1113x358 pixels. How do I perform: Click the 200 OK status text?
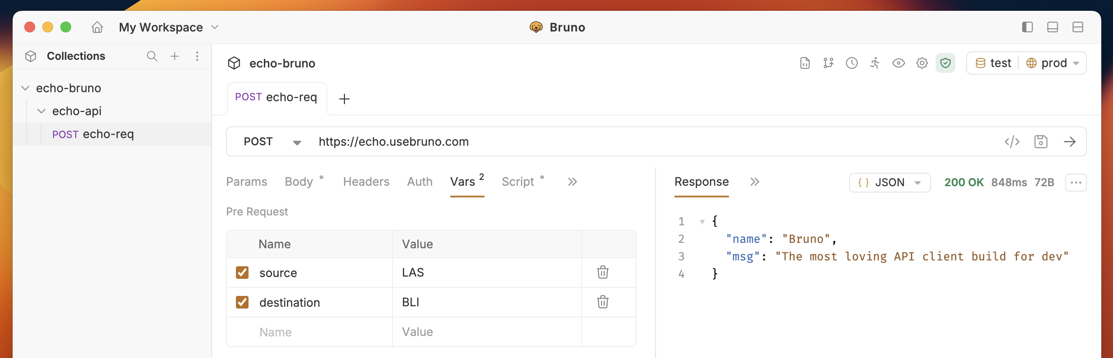click(x=964, y=183)
